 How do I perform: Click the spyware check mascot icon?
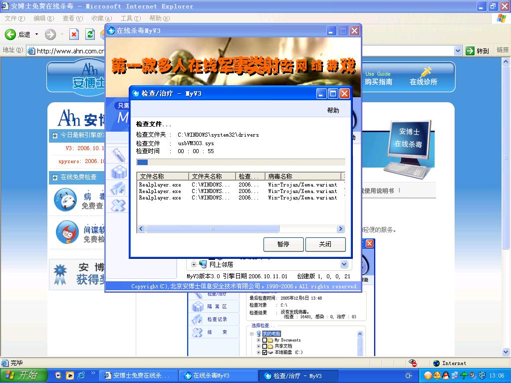(x=67, y=232)
